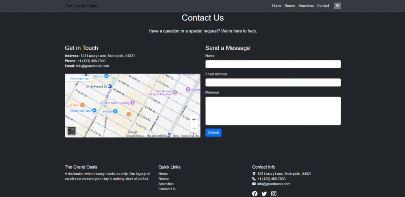This screenshot has width=405, height=197.
Task: Open footer Home quick link
Action: [x=163, y=174]
